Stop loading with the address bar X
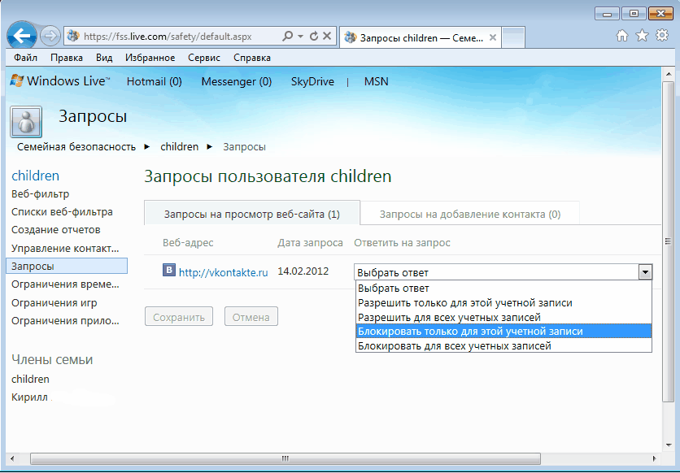Screen dimensions: 680x473 click(x=328, y=37)
